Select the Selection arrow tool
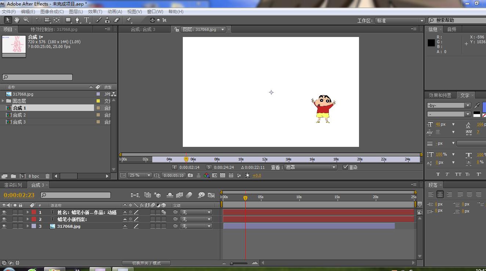486x271 pixels. (8, 20)
